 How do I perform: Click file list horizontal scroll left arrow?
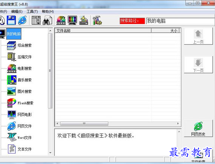tap(57, 124)
